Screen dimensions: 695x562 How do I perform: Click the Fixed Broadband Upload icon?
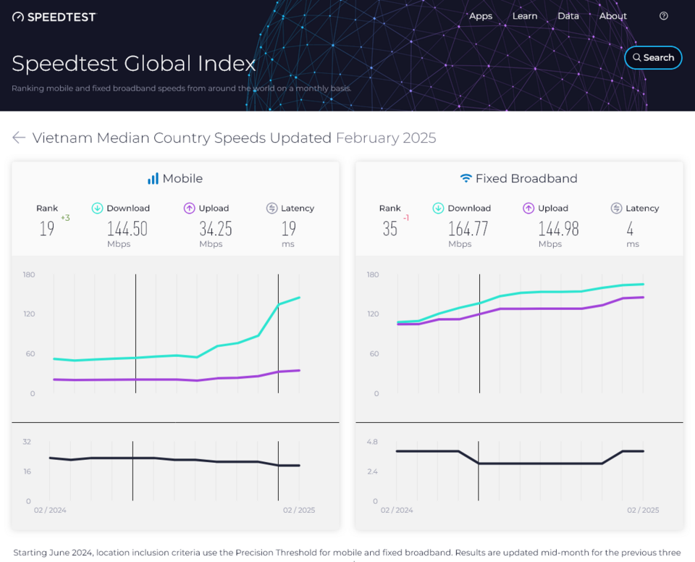click(x=528, y=208)
